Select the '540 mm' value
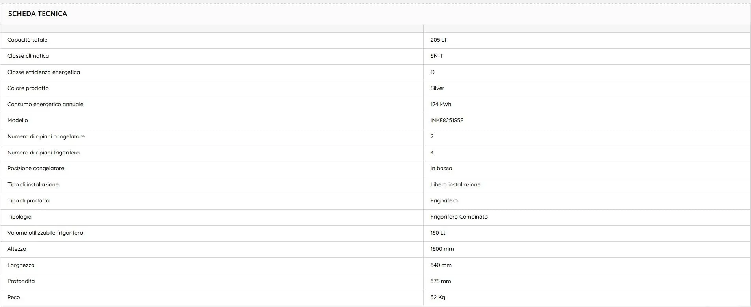 [x=441, y=265]
